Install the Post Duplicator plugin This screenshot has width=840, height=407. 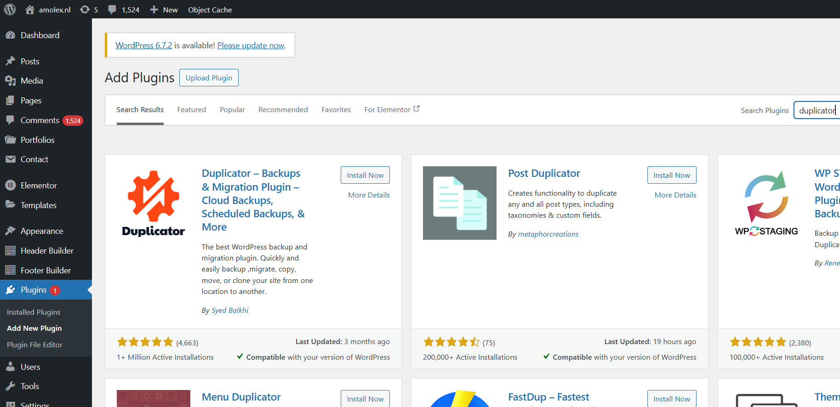672,175
